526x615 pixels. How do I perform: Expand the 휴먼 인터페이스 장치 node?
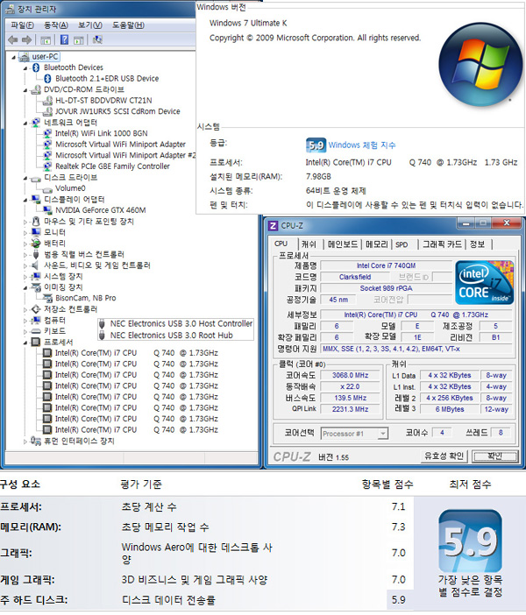[25, 442]
